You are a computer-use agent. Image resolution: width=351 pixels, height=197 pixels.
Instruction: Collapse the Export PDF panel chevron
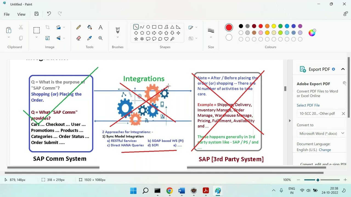[343, 69]
